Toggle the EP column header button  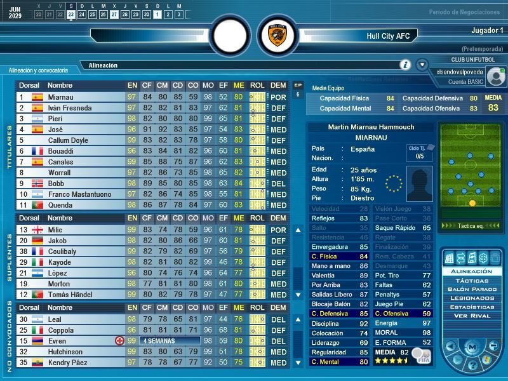point(298,84)
